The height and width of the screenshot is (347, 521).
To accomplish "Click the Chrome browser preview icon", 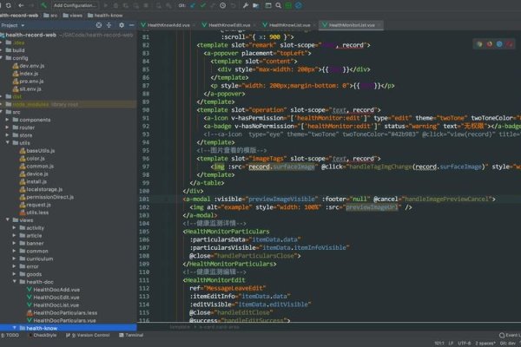I will [478, 43].
